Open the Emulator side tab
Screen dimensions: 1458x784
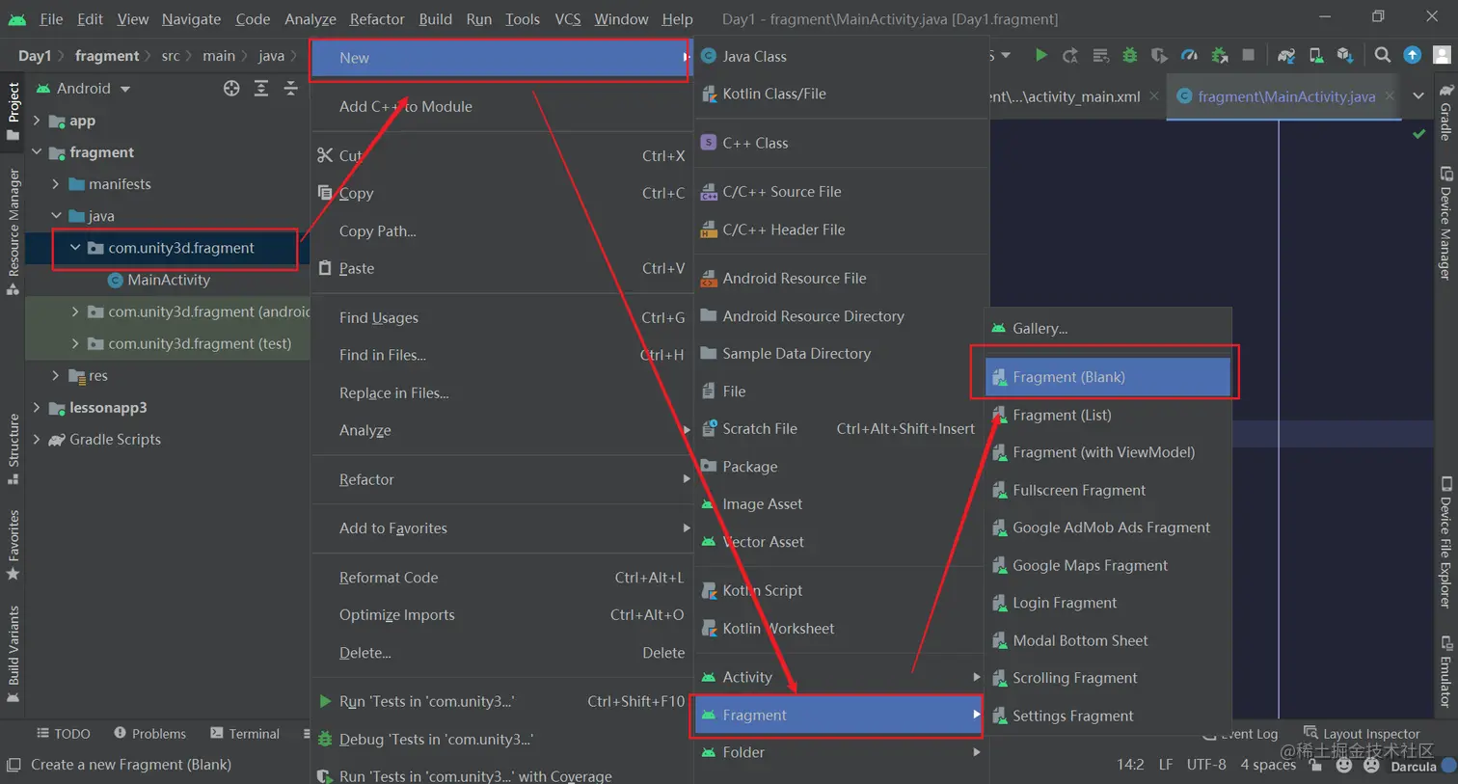(x=1445, y=671)
